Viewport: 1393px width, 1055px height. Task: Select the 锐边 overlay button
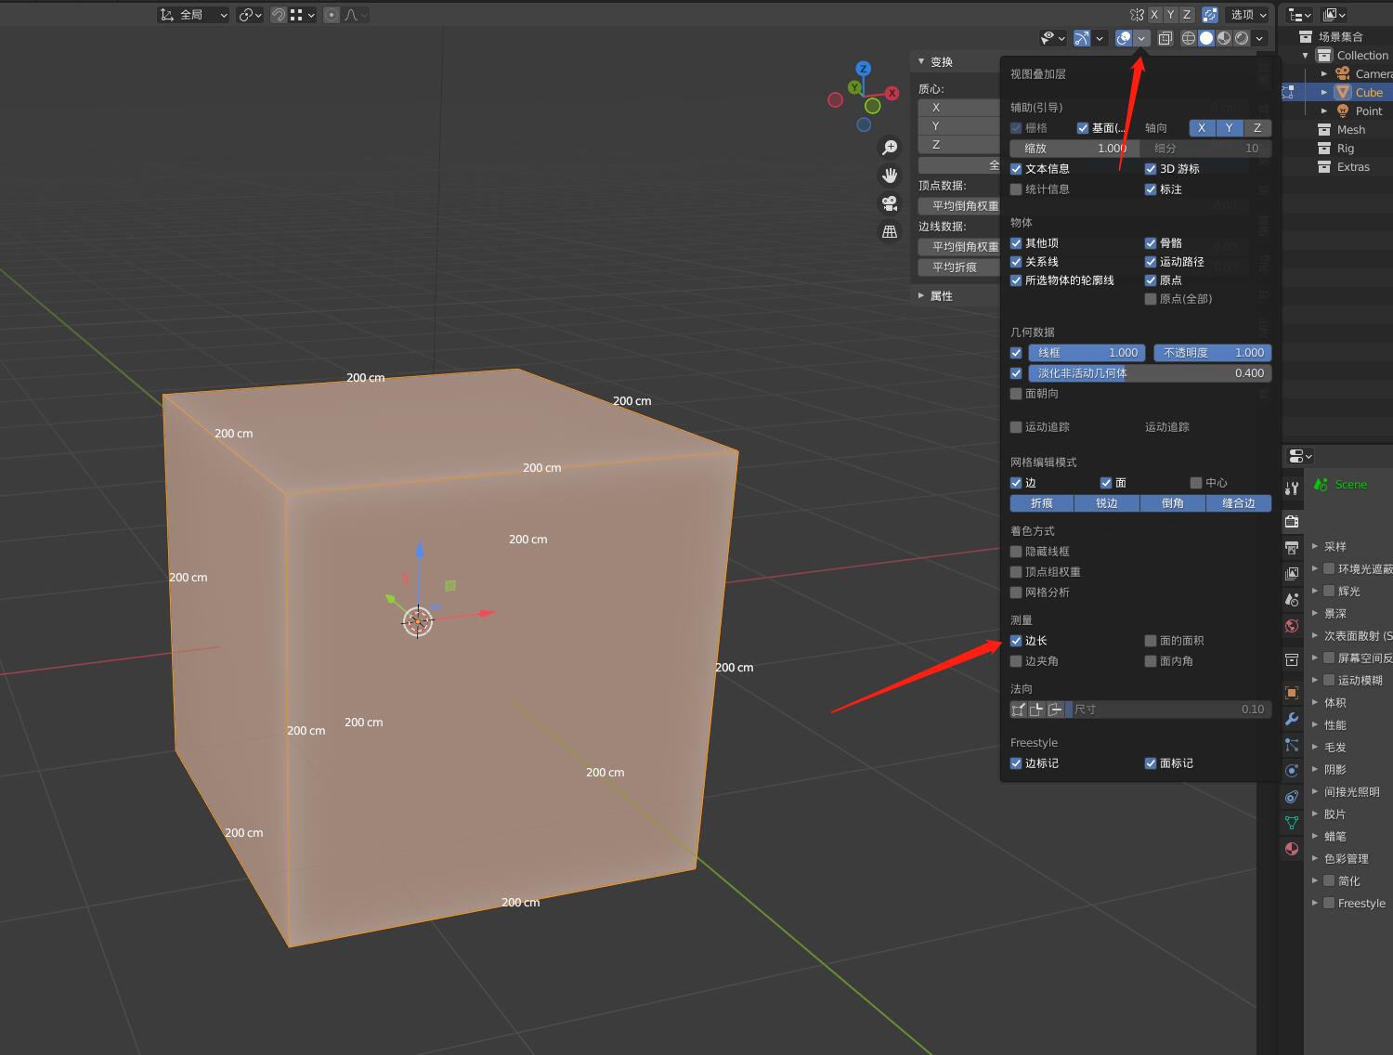1107,503
